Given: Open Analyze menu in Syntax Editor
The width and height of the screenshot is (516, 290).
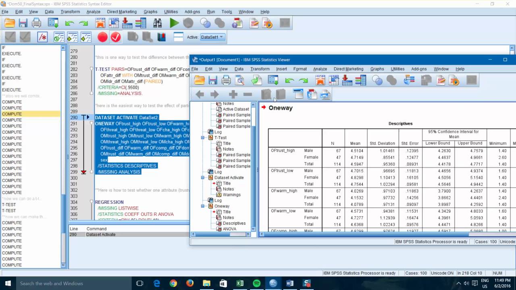Looking at the screenshot, I should point(93,12).
